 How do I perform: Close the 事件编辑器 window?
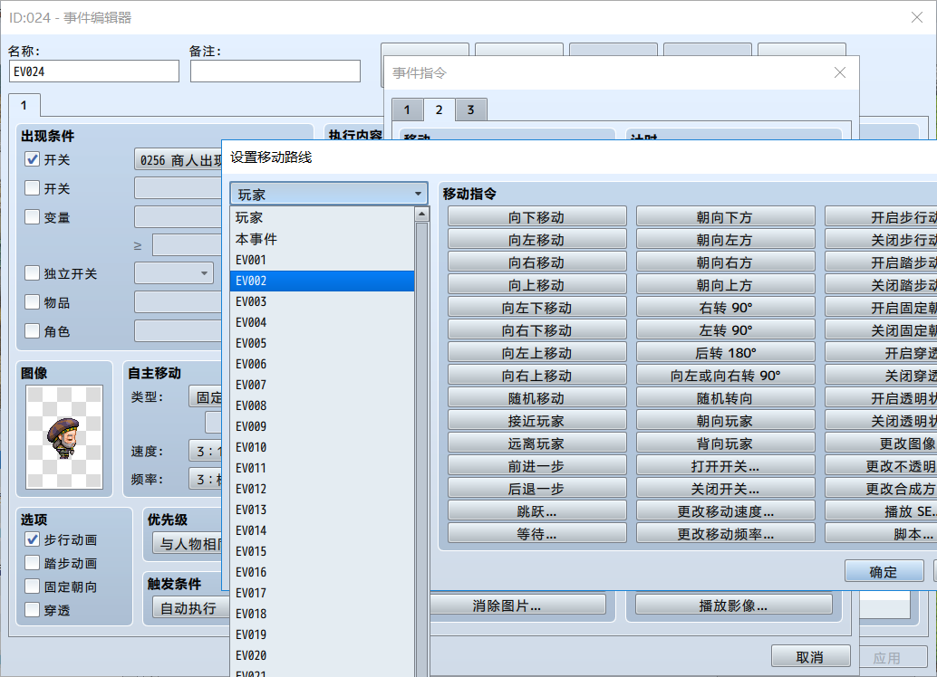tap(917, 17)
